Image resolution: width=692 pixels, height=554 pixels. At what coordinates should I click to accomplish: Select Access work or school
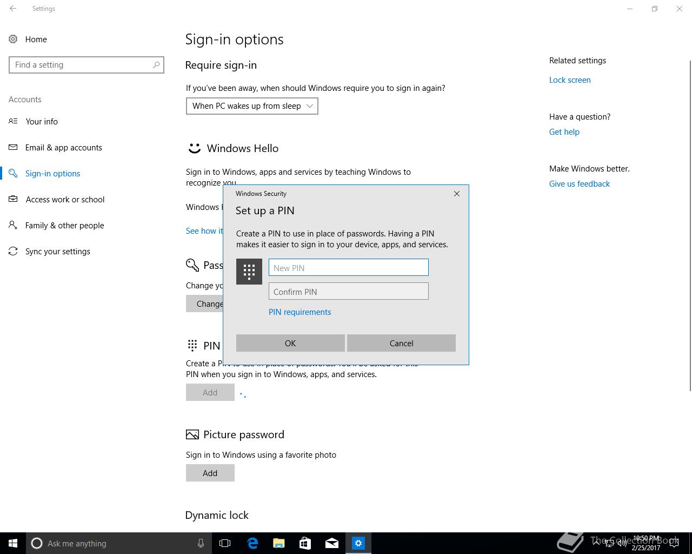tap(65, 199)
